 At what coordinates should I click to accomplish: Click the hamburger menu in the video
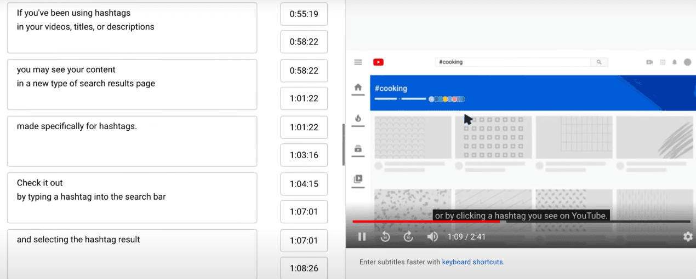tap(358, 62)
